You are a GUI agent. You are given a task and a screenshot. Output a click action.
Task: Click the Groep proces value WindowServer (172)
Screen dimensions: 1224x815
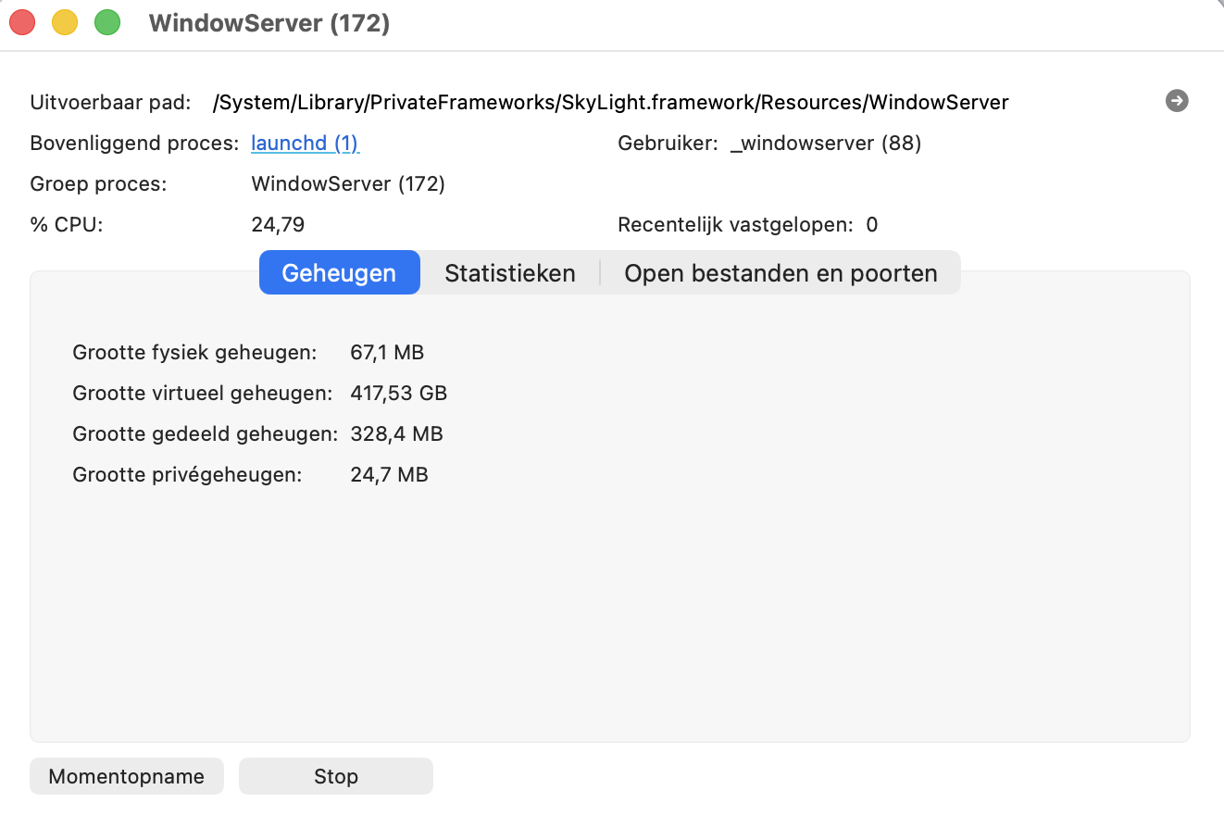(x=348, y=183)
